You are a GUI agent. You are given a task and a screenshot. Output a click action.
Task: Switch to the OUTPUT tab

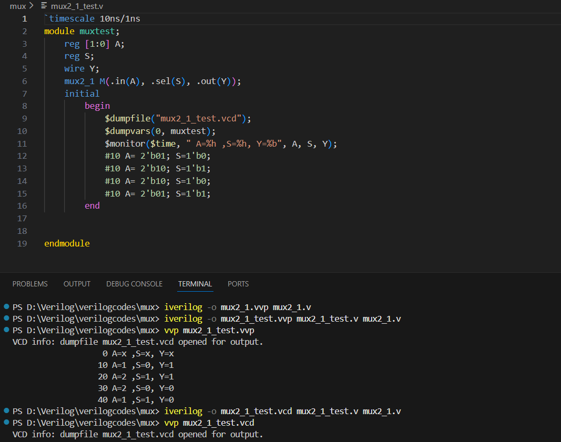[77, 284]
